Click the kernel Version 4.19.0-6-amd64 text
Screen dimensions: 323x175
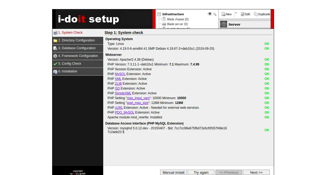pos(161,49)
